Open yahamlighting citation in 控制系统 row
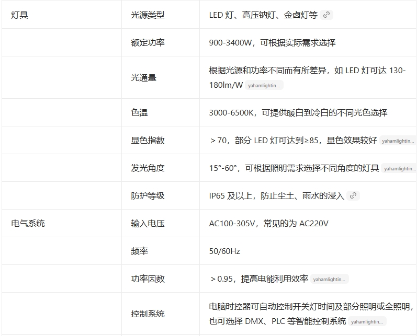417x336 pixels. (367, 322)
